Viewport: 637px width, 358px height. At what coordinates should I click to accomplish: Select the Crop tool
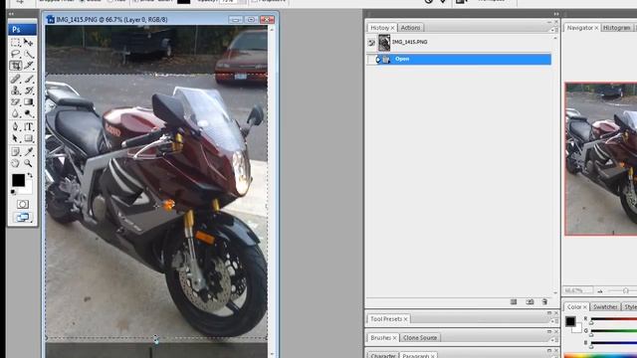[x=16, y=66]
